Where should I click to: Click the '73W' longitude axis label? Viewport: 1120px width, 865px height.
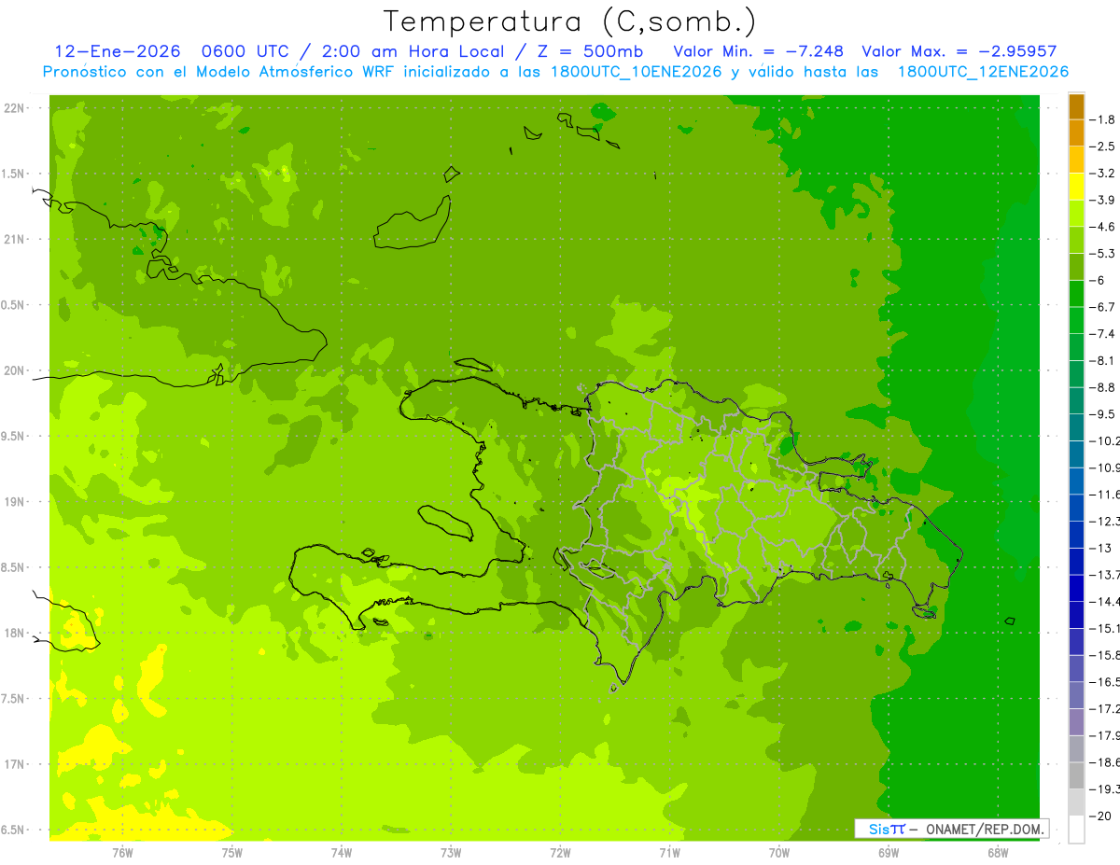tap(451, 852)
